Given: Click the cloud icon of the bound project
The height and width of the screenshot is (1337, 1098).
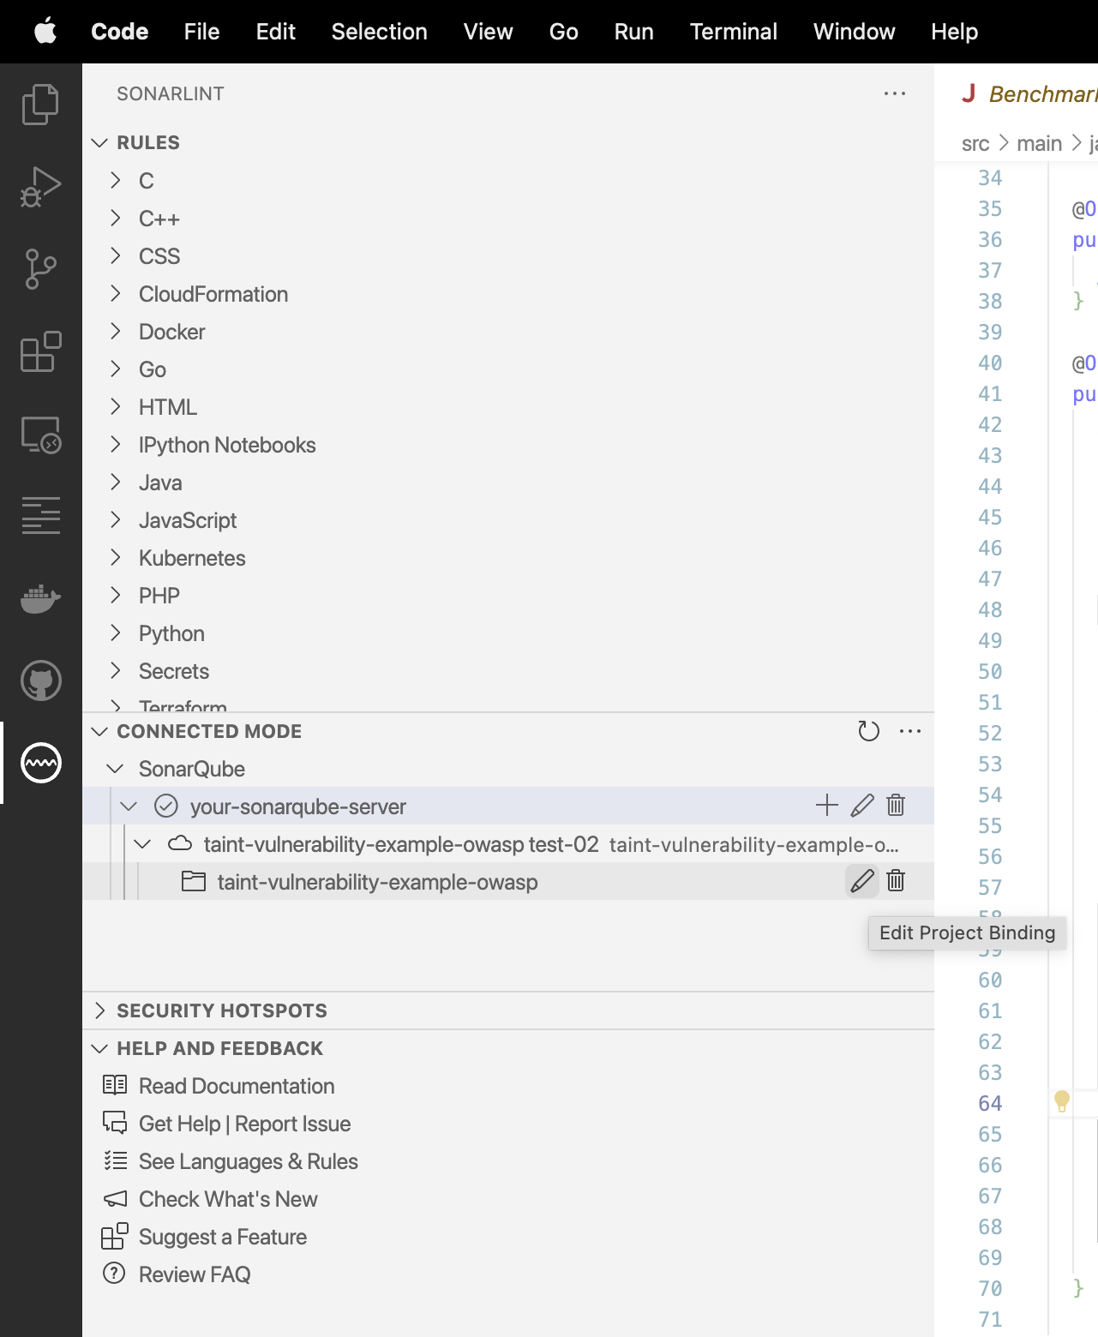Looking at the screenshot, I should coord(180,843).
